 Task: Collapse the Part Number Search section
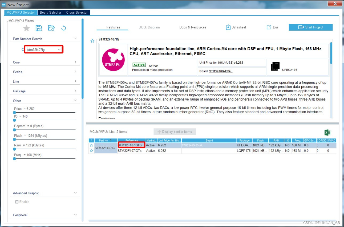point(75,39)
